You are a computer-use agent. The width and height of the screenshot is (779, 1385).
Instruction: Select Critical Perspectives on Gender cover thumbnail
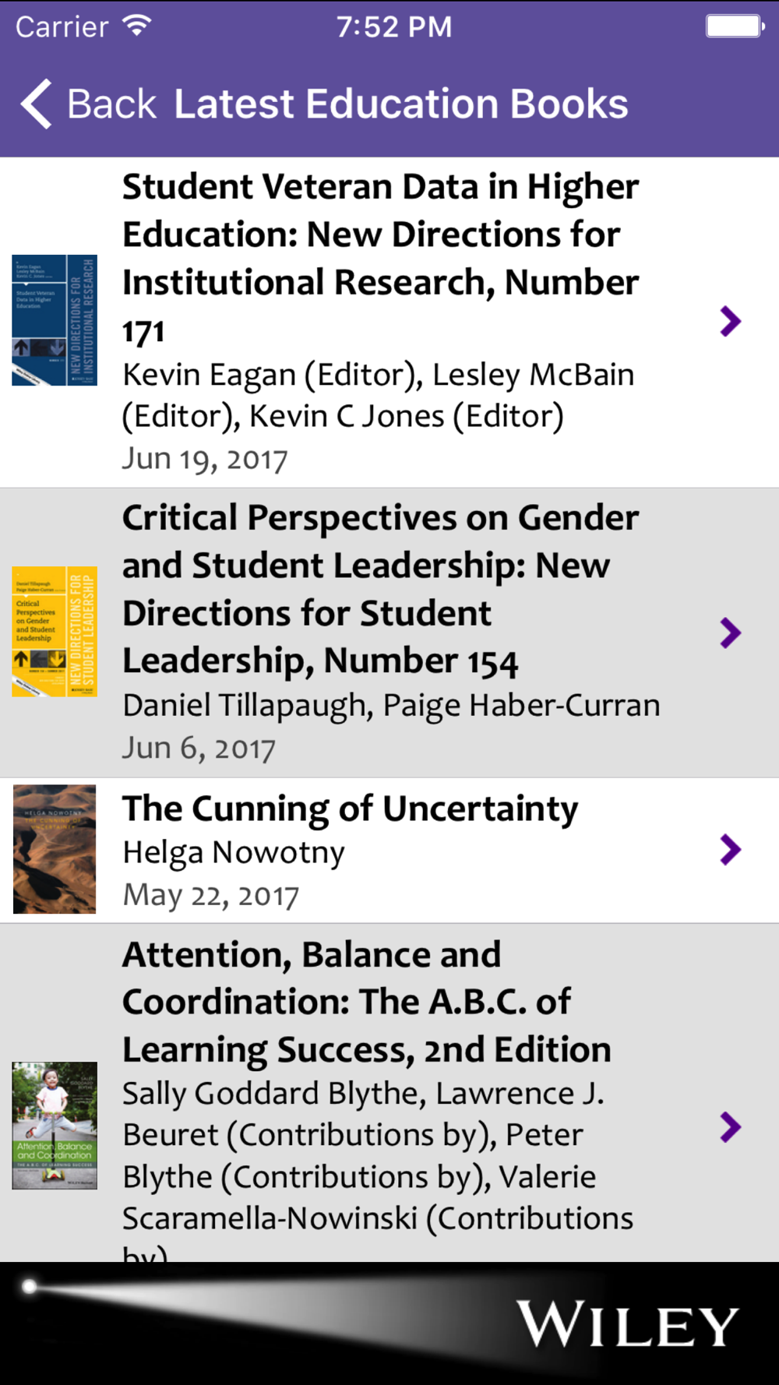click(55, 632)
